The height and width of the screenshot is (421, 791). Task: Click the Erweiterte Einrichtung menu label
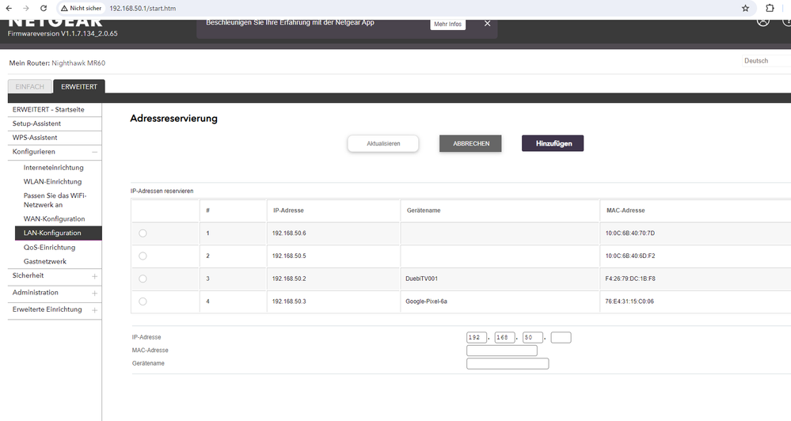click(x=47, y=309)
